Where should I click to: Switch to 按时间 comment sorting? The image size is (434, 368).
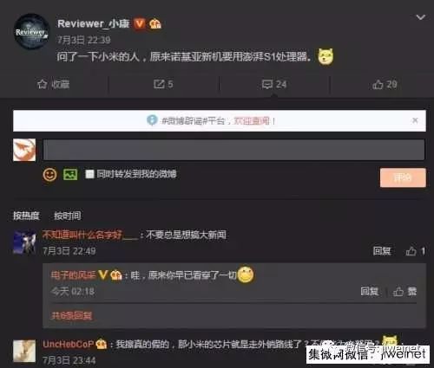pyautogui.click(x=68, y=216)
